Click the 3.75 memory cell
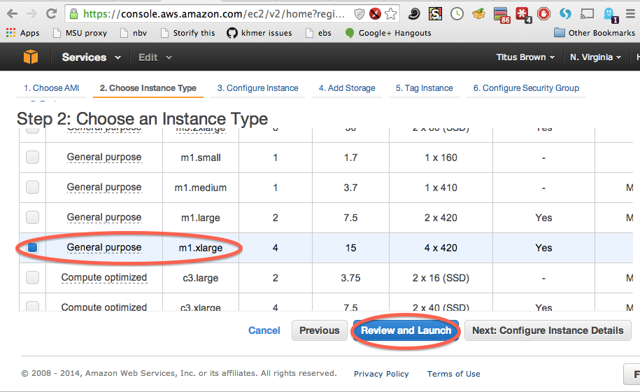 (x=350, y=278)
